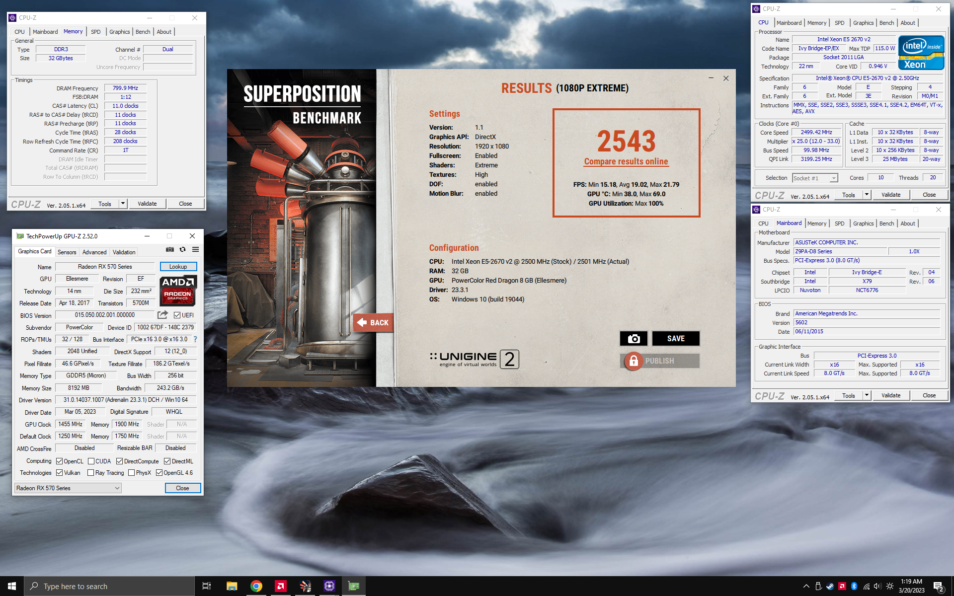Switch to Sensors tab in GPU-Z
Image resolution: width=954 pixels, height=596 pixels.
67,252
